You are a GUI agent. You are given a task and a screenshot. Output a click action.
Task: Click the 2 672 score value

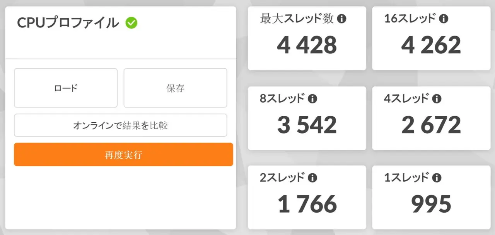(431, 125)
